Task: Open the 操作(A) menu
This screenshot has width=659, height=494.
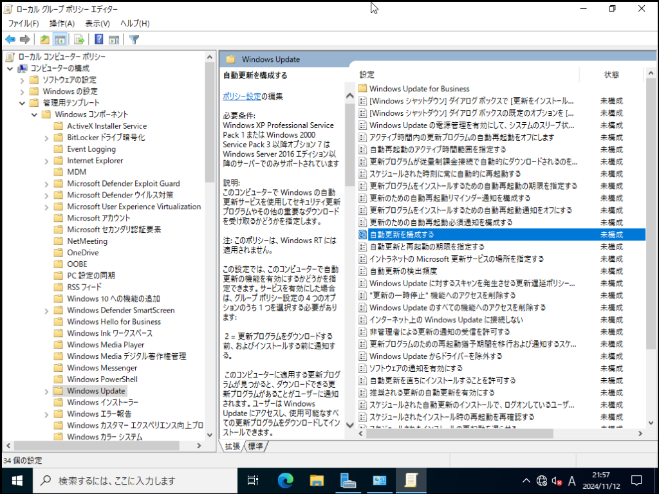Action: pos(62,23)
